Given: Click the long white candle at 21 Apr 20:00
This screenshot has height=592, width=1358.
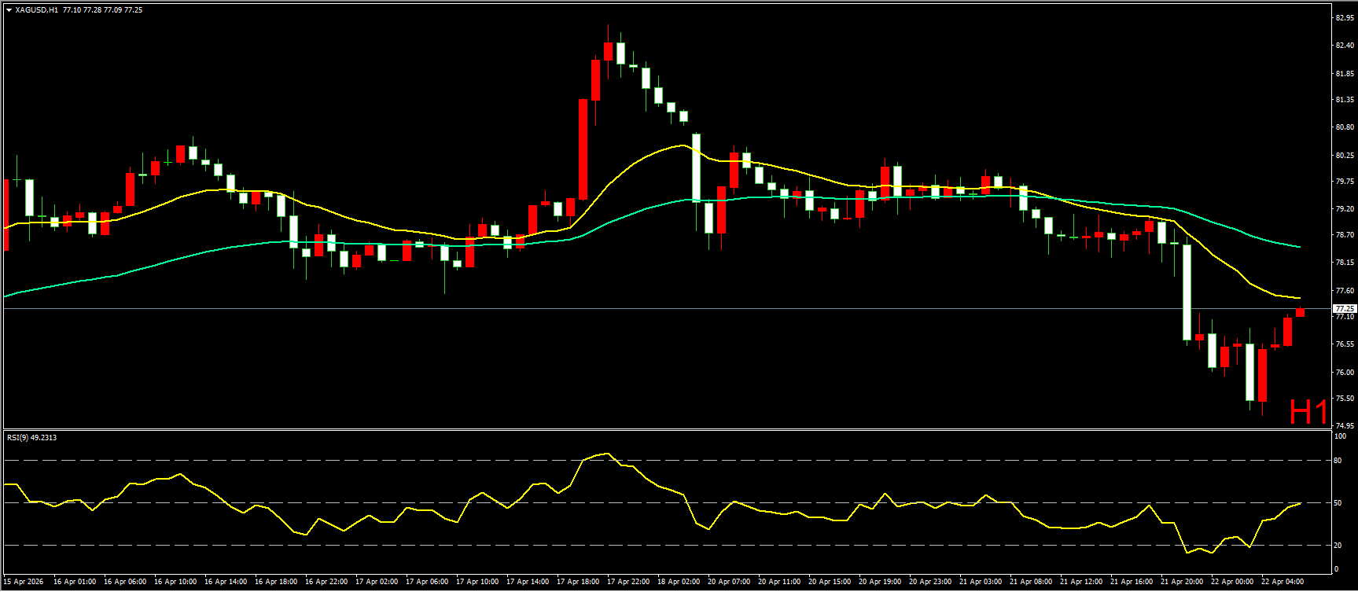Looking at the screenshot, I should click(x=1187, y=292).
